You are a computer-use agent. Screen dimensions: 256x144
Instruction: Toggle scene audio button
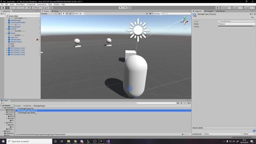coord(67,14)
